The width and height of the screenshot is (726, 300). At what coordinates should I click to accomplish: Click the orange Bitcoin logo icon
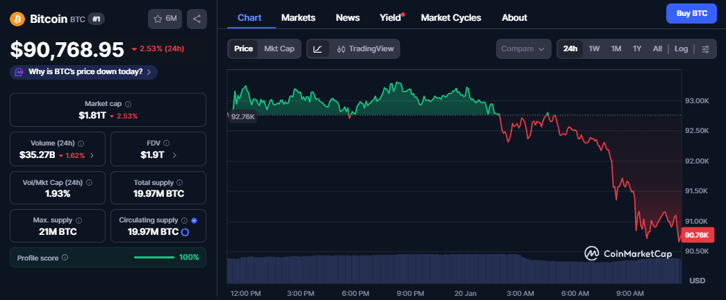[17, 19]
